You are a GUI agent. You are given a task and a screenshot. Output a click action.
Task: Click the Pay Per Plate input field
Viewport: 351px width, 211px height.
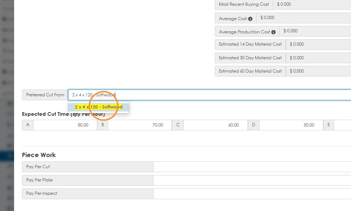coord(252,180)
